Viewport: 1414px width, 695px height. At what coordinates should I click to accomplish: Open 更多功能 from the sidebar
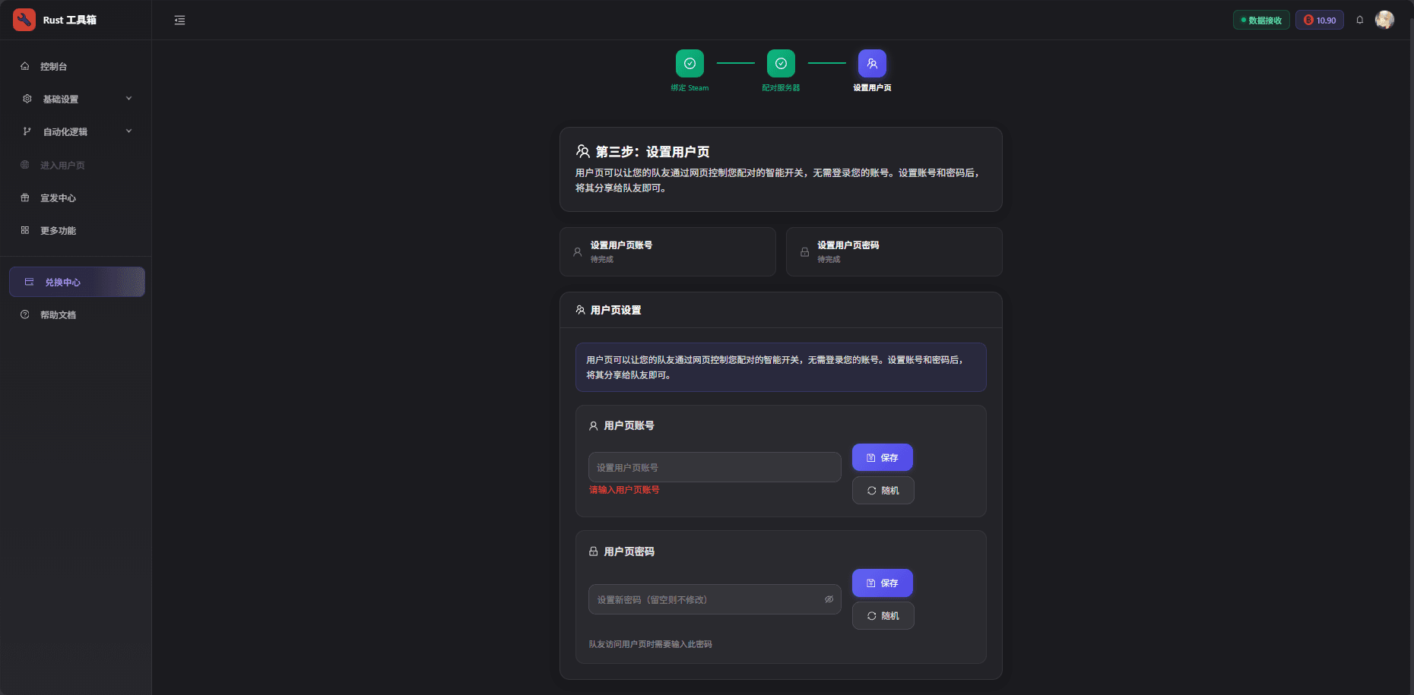point(57,230)
